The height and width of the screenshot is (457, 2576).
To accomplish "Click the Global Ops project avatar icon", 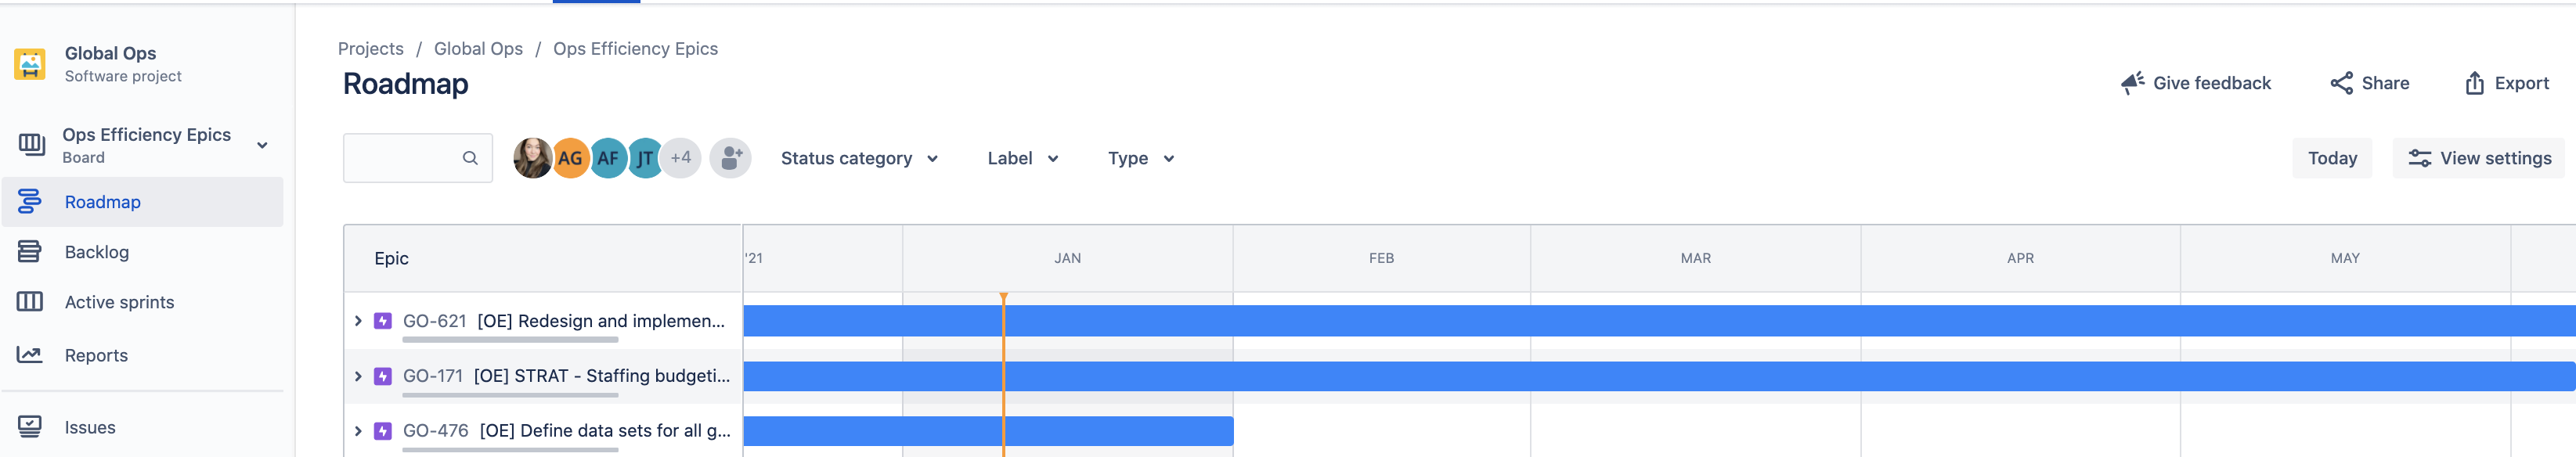I will point(30,64).
